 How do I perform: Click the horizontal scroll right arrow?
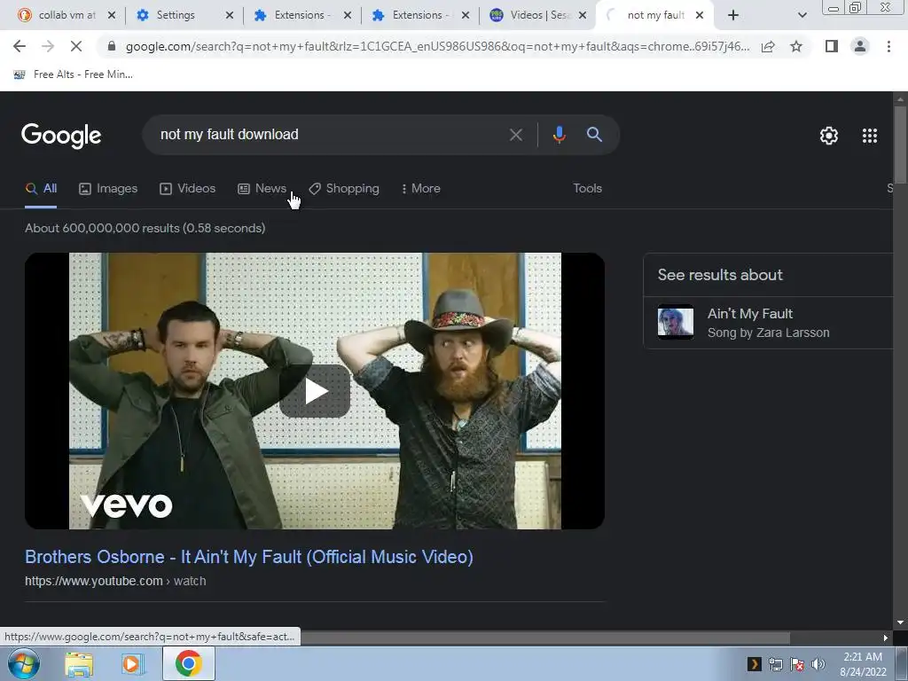(x=886, y=638)
